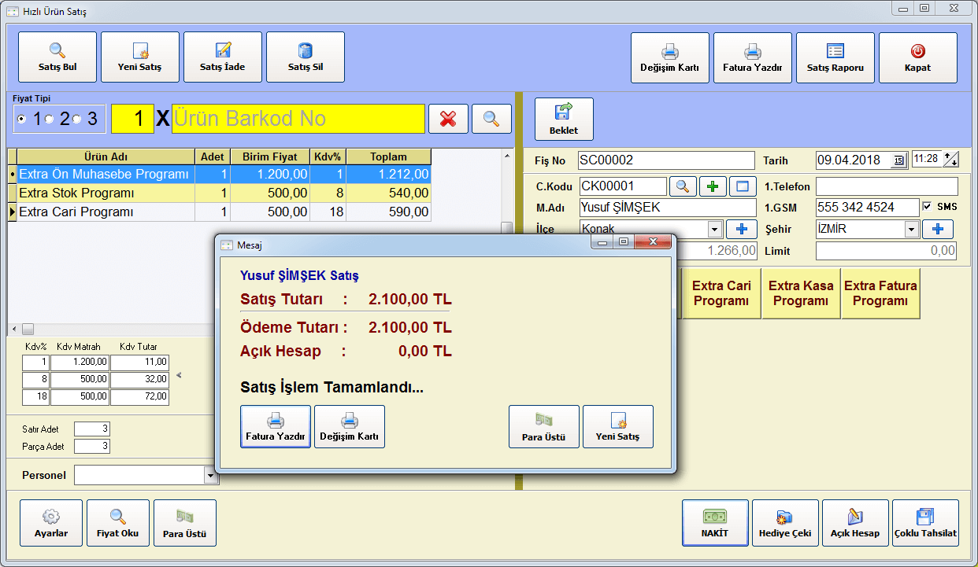Clear the barcode entry with the red X

click(x=448, y=119)
